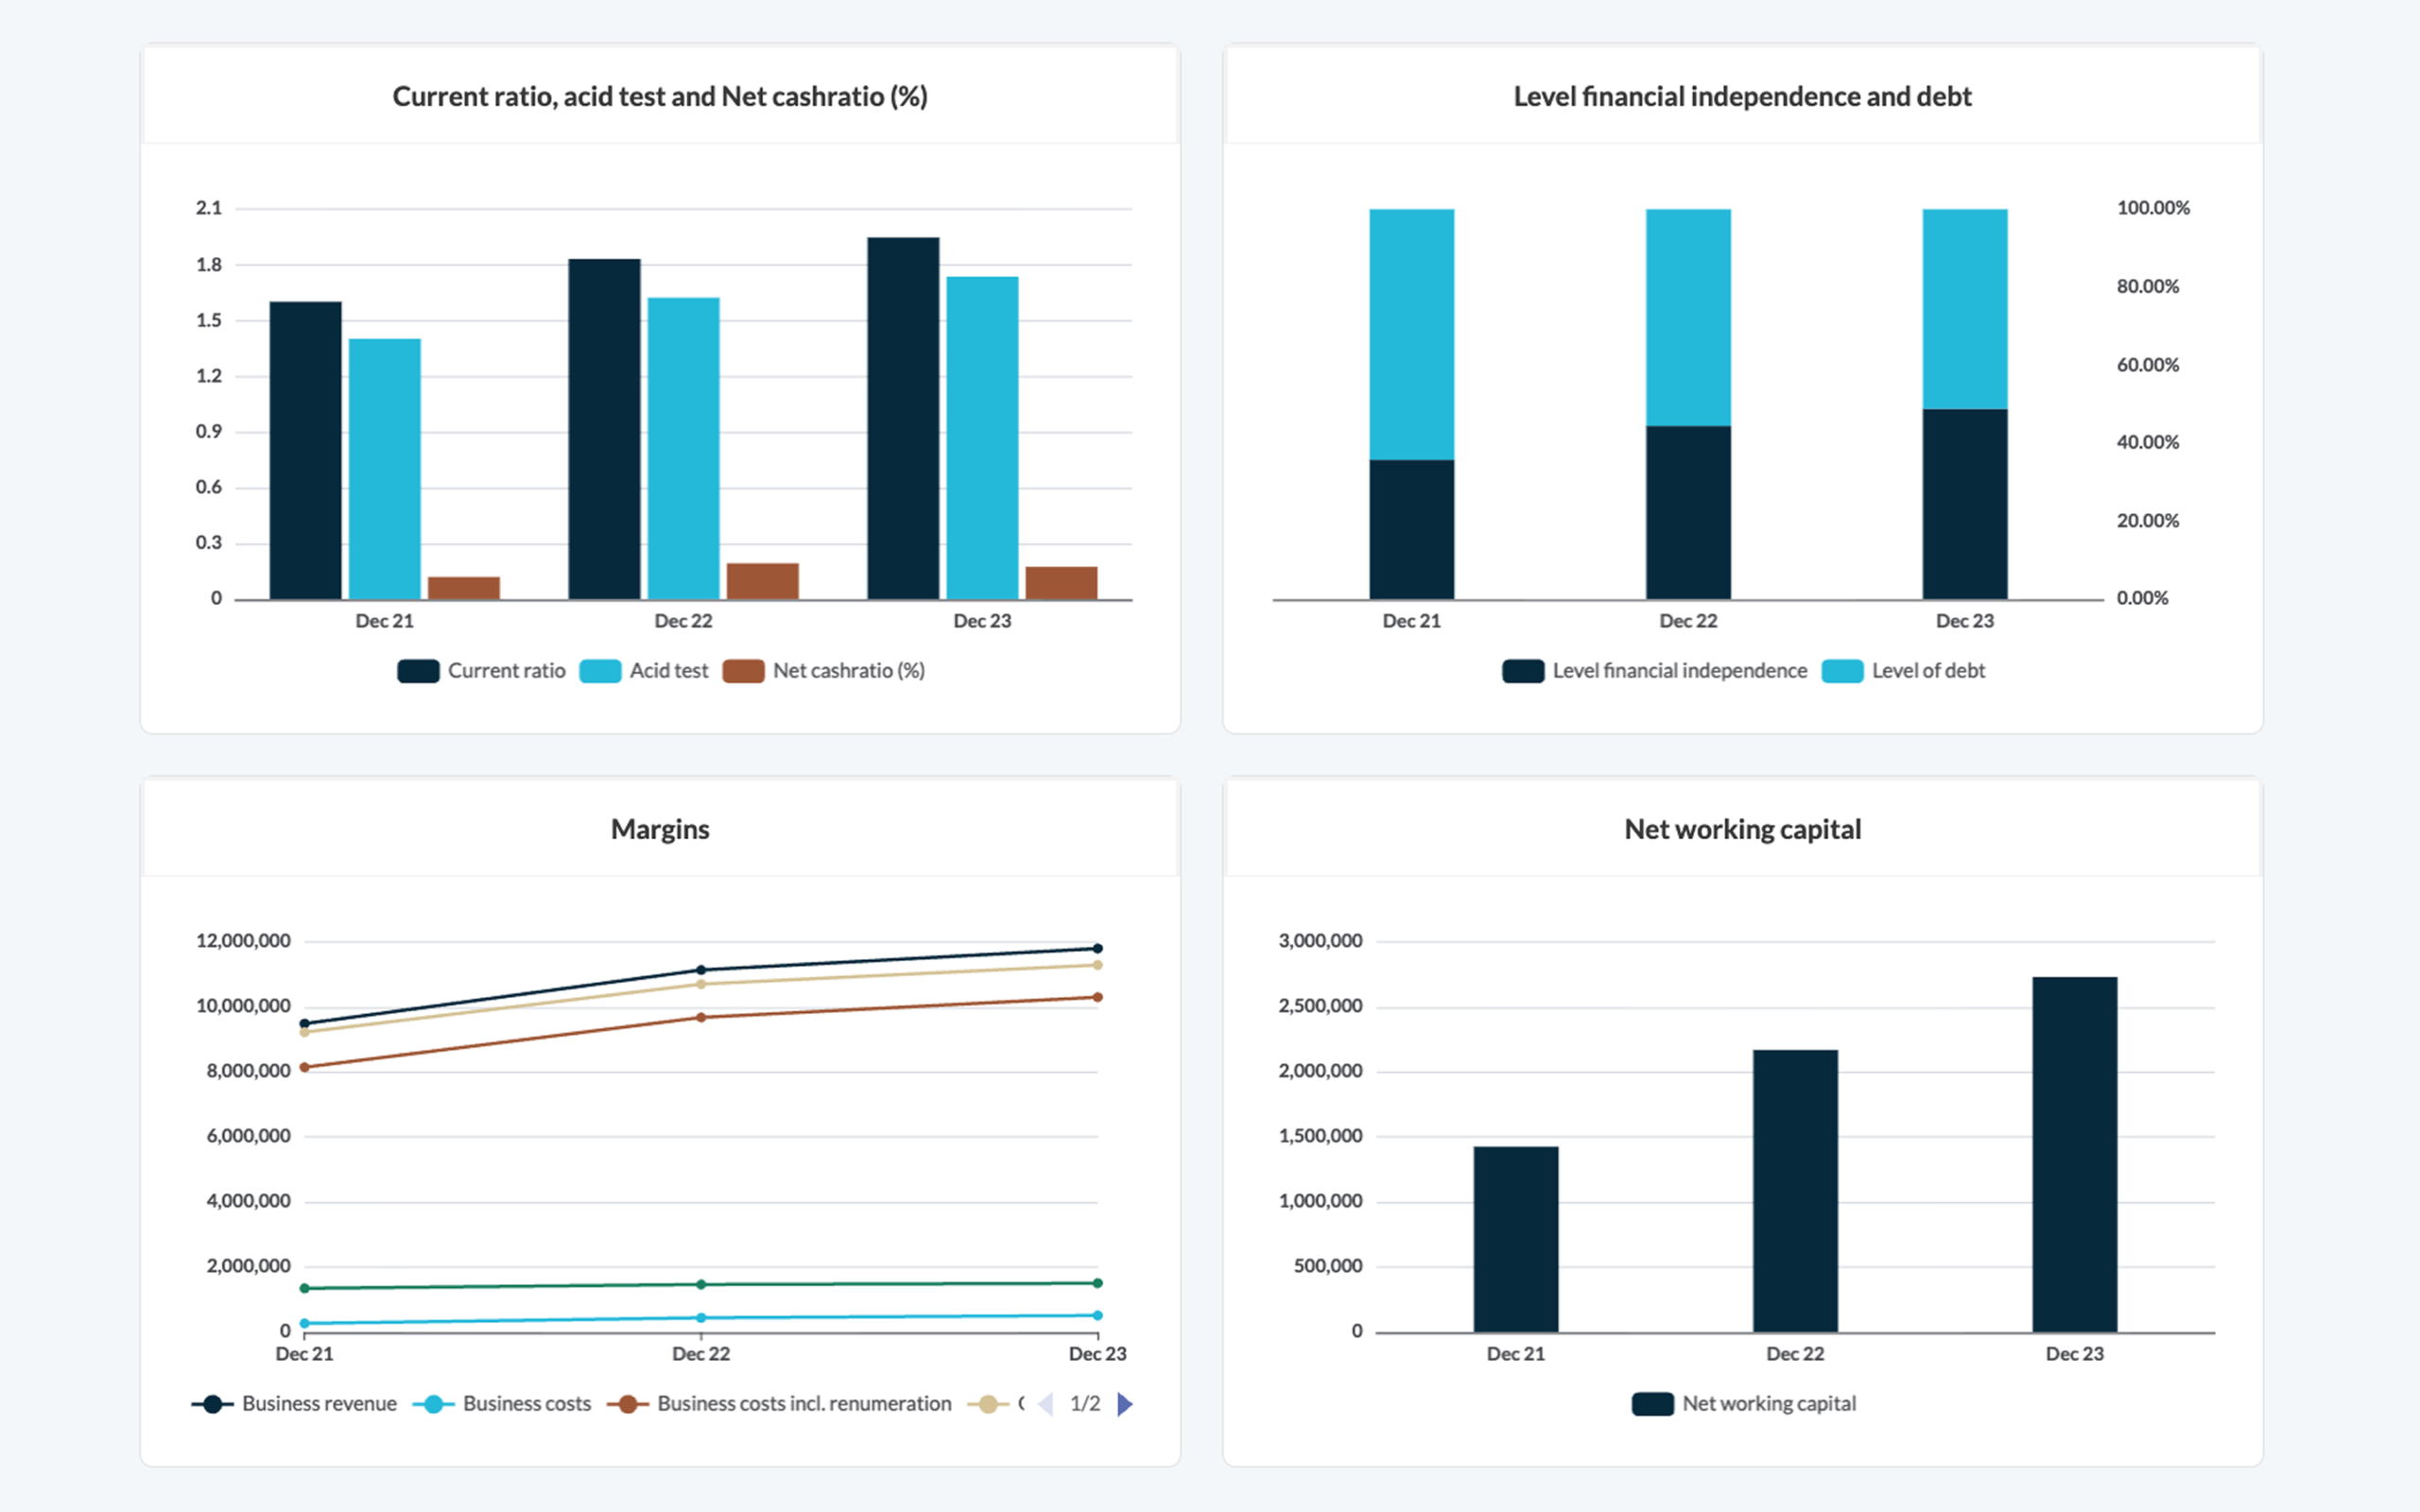The image size is (2420, 1512).
Task: Toggle the Business revenue legend series
Action: point(294,1404)
